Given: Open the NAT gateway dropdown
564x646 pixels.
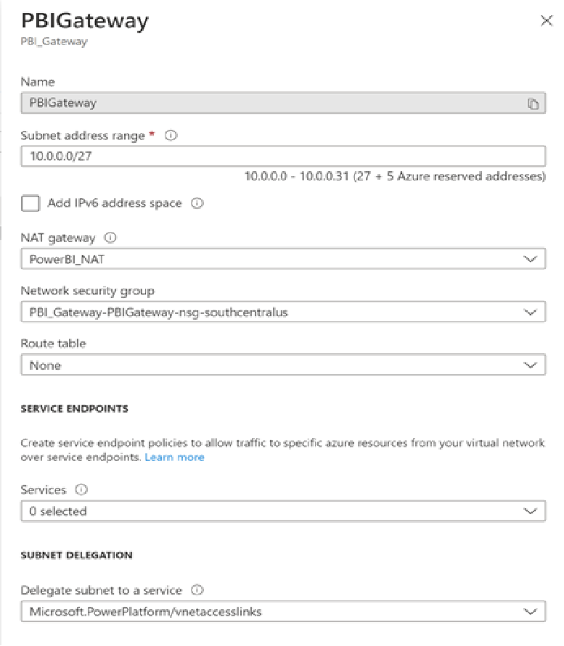Looking at the screenshot, I should [283, 259].
